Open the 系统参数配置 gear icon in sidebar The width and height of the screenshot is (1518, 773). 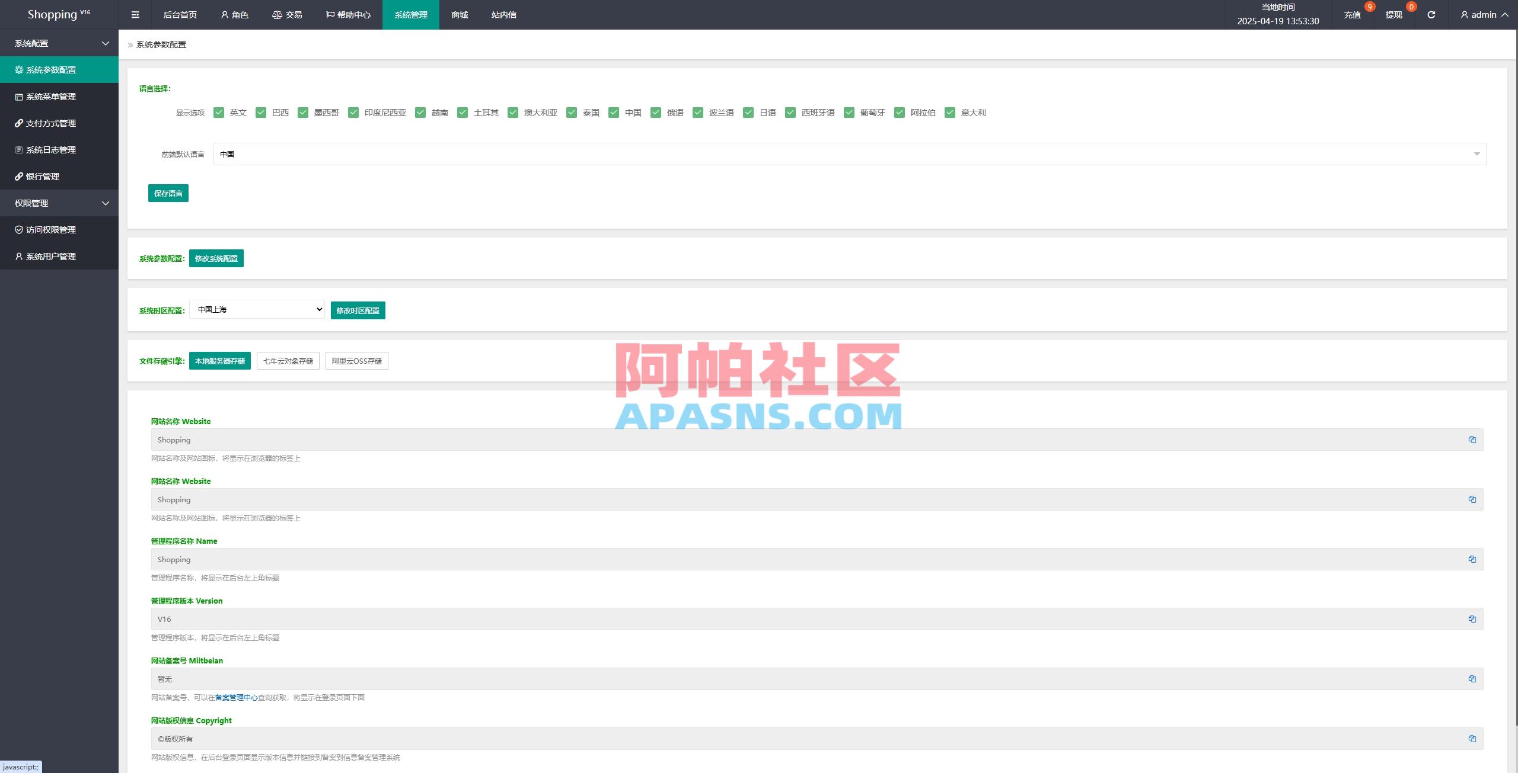coord(18,69)
